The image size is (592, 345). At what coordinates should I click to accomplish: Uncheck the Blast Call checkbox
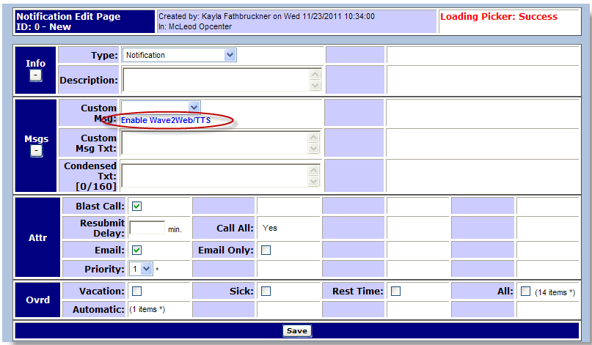136,207
